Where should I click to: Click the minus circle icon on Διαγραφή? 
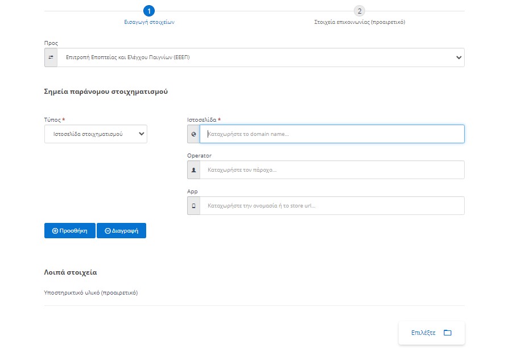click(x=107, y=231)
